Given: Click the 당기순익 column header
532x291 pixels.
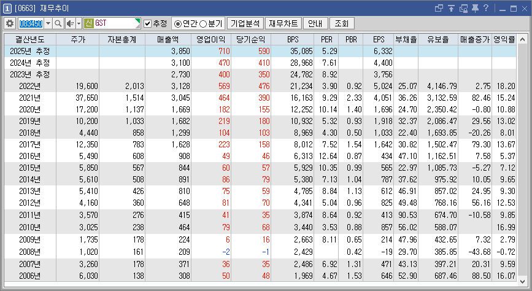Looking at the screenshot, I should pyautogui.click(x=251, y=39).
